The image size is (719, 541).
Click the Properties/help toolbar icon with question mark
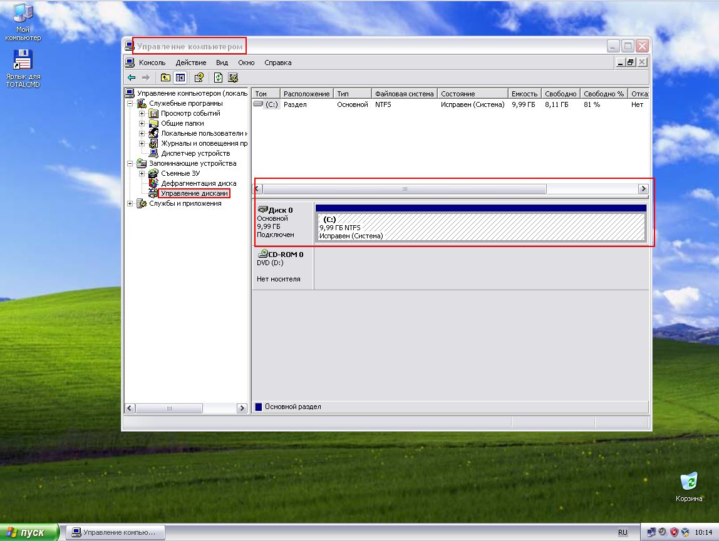click(199, 78)
